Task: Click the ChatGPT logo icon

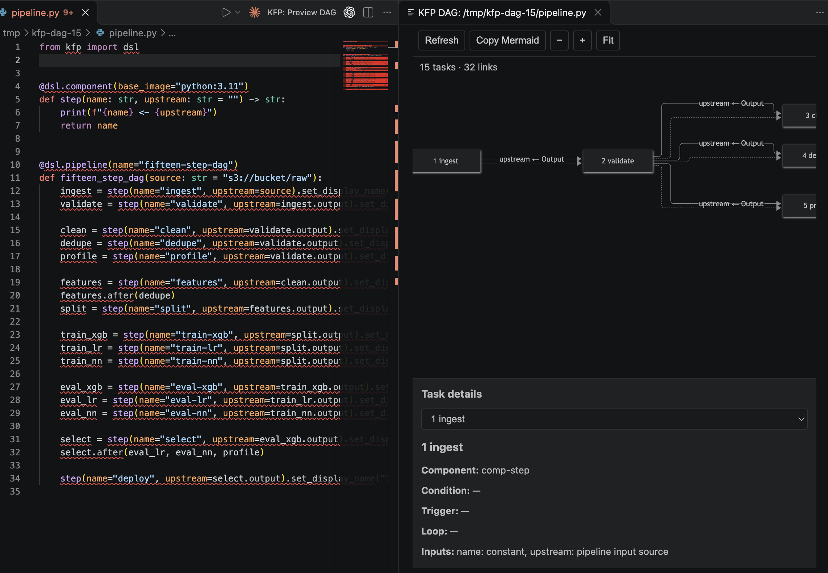Action: tap(349, 13)
